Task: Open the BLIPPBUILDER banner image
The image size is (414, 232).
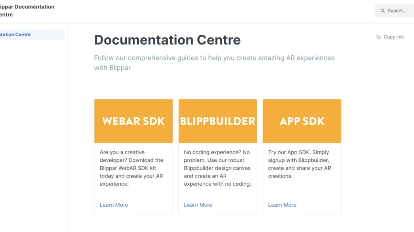Action: (218, 121)
